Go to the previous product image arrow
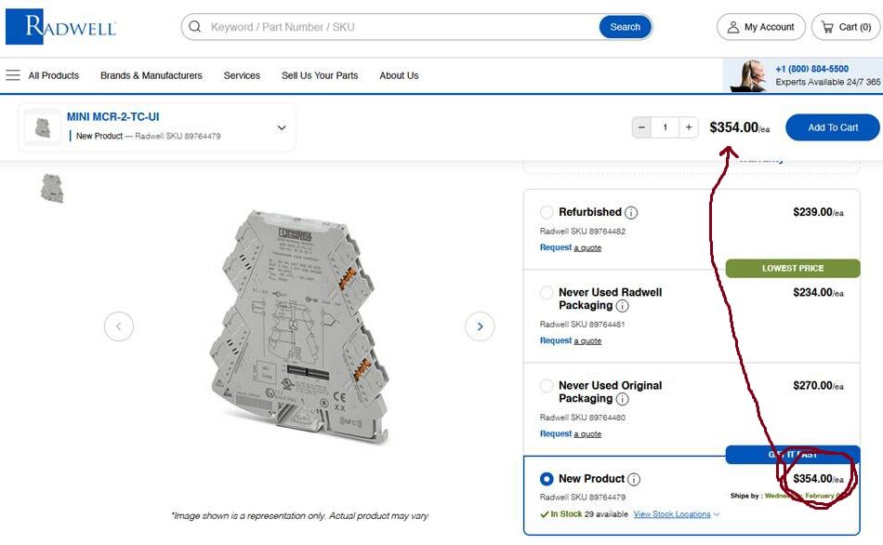This screenshot has width=883, height=545. [119, 326]
